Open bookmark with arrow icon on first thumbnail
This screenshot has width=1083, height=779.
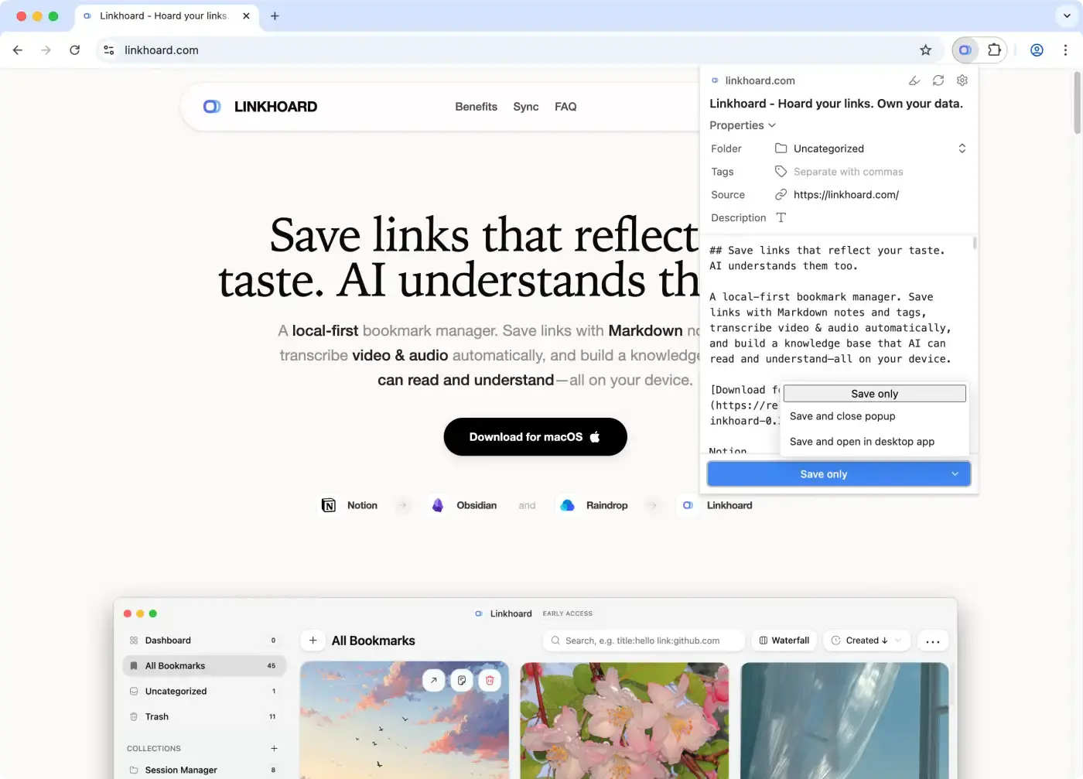tap(434, 680)
